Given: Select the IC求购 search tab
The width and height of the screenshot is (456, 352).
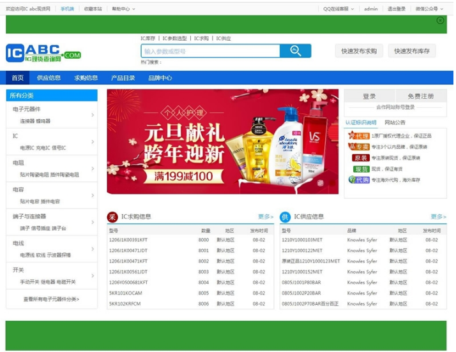Looking at the screenshot, I should [x=201, y=38].
